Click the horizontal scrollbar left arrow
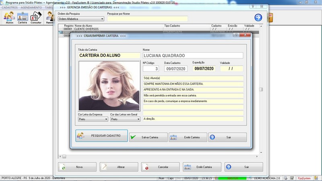 coord(60,156)
